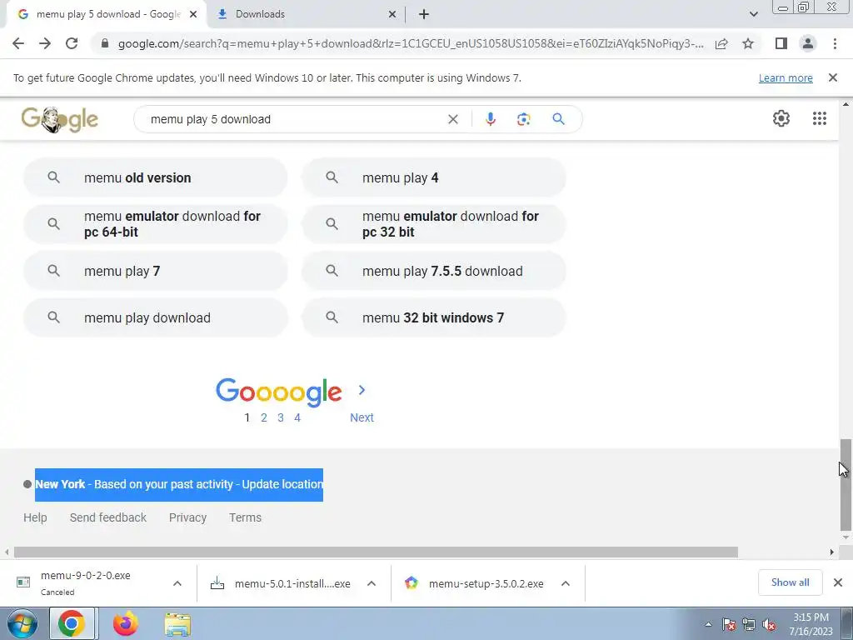Image resolution: width=853 pixels, height=640 pixels.
Task: Click in the search input field
Action: coord(294,119)
